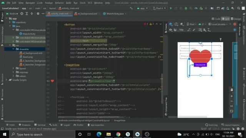The height and width of the screenshot is (138, 246).
Task: Click the Make Project hammer icon
Action: click(x=131, y=8)
